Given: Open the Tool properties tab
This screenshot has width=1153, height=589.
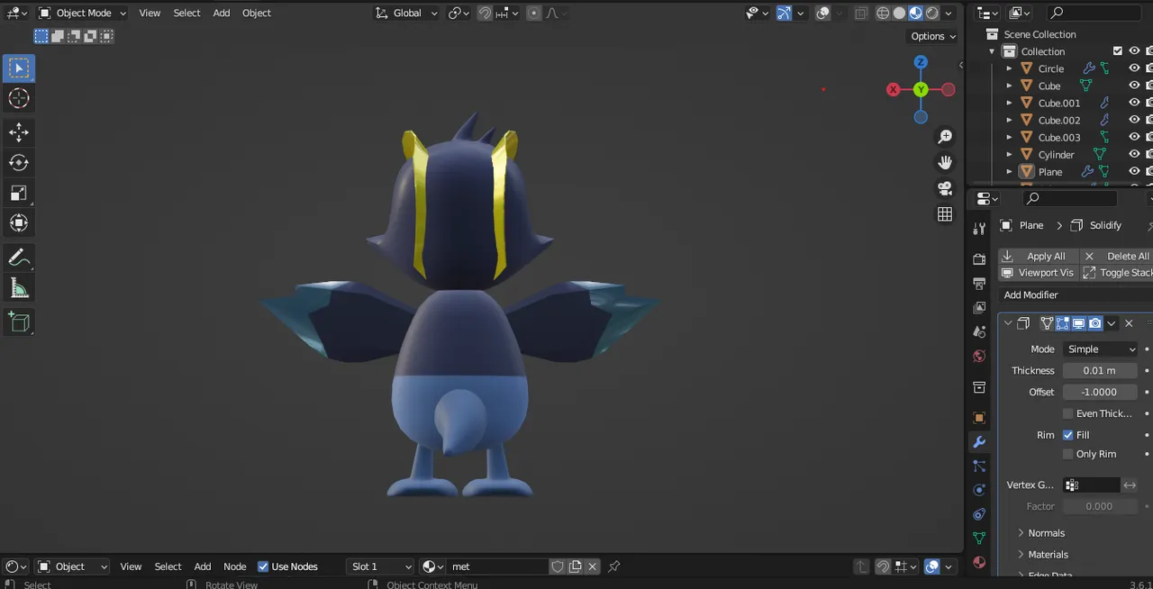Looking at the screenshot, I should [979, 230].
